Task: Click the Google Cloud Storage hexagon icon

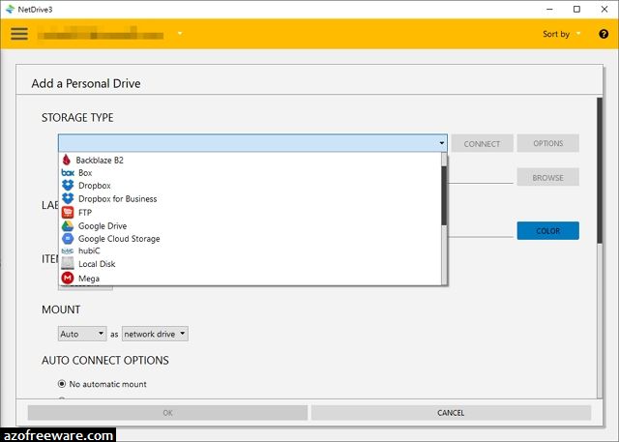Action: coord(68,238)
